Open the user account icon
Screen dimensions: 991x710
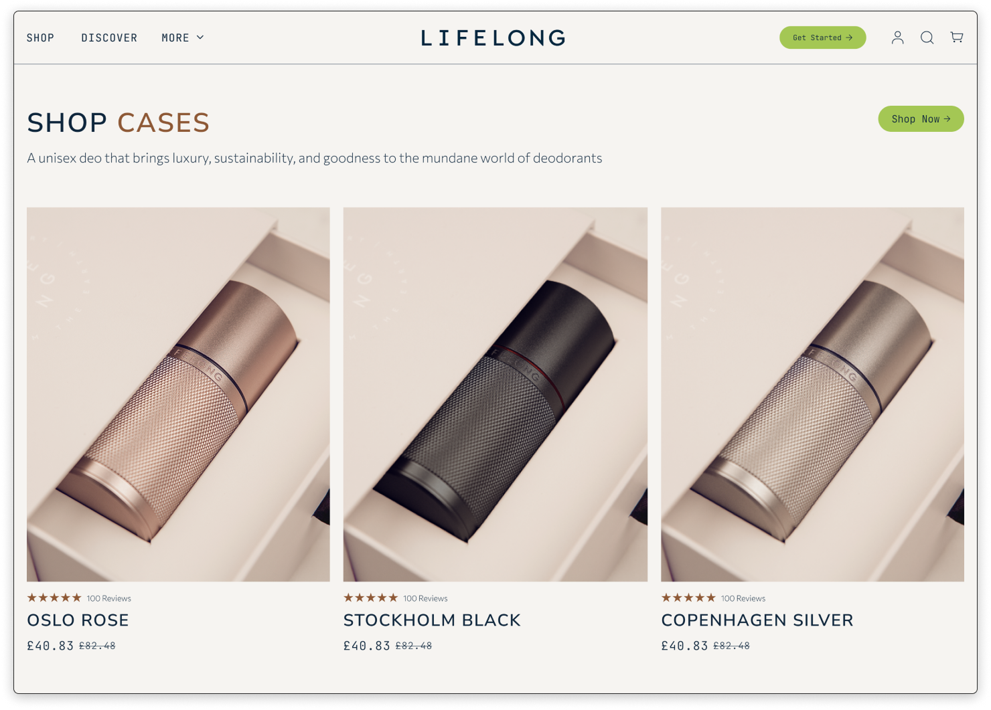click(897, 37)
